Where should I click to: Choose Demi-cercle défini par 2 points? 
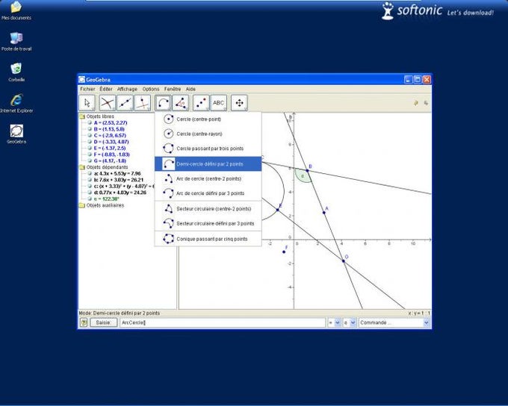coord(208,164)
